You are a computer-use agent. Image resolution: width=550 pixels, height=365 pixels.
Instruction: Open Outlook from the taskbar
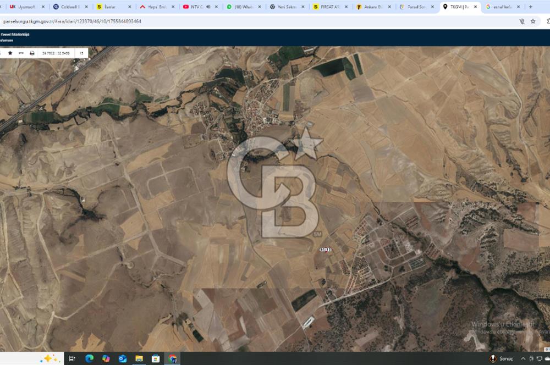pos(123,358)
